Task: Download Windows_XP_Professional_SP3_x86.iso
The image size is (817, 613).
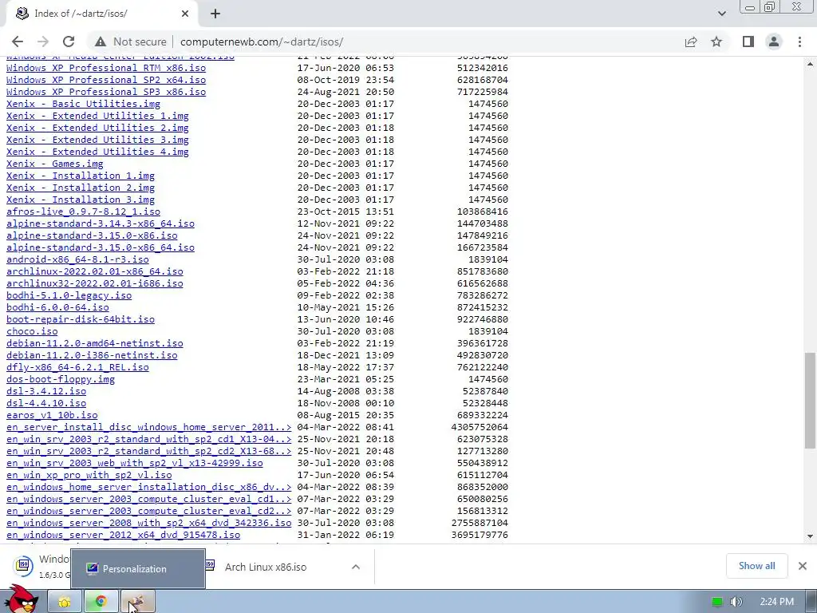Action: point(106,92)
